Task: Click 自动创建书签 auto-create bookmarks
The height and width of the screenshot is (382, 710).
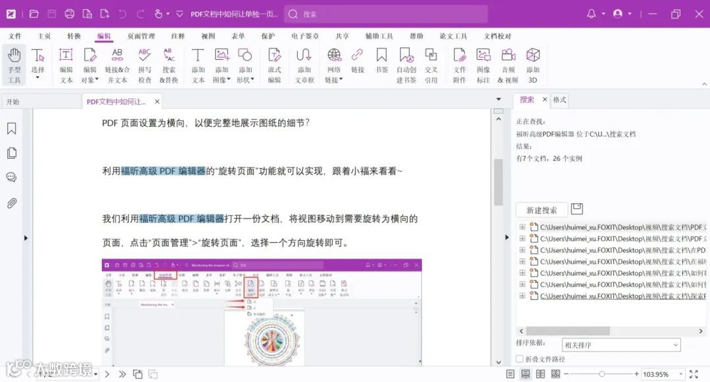Action: [406, 66]
